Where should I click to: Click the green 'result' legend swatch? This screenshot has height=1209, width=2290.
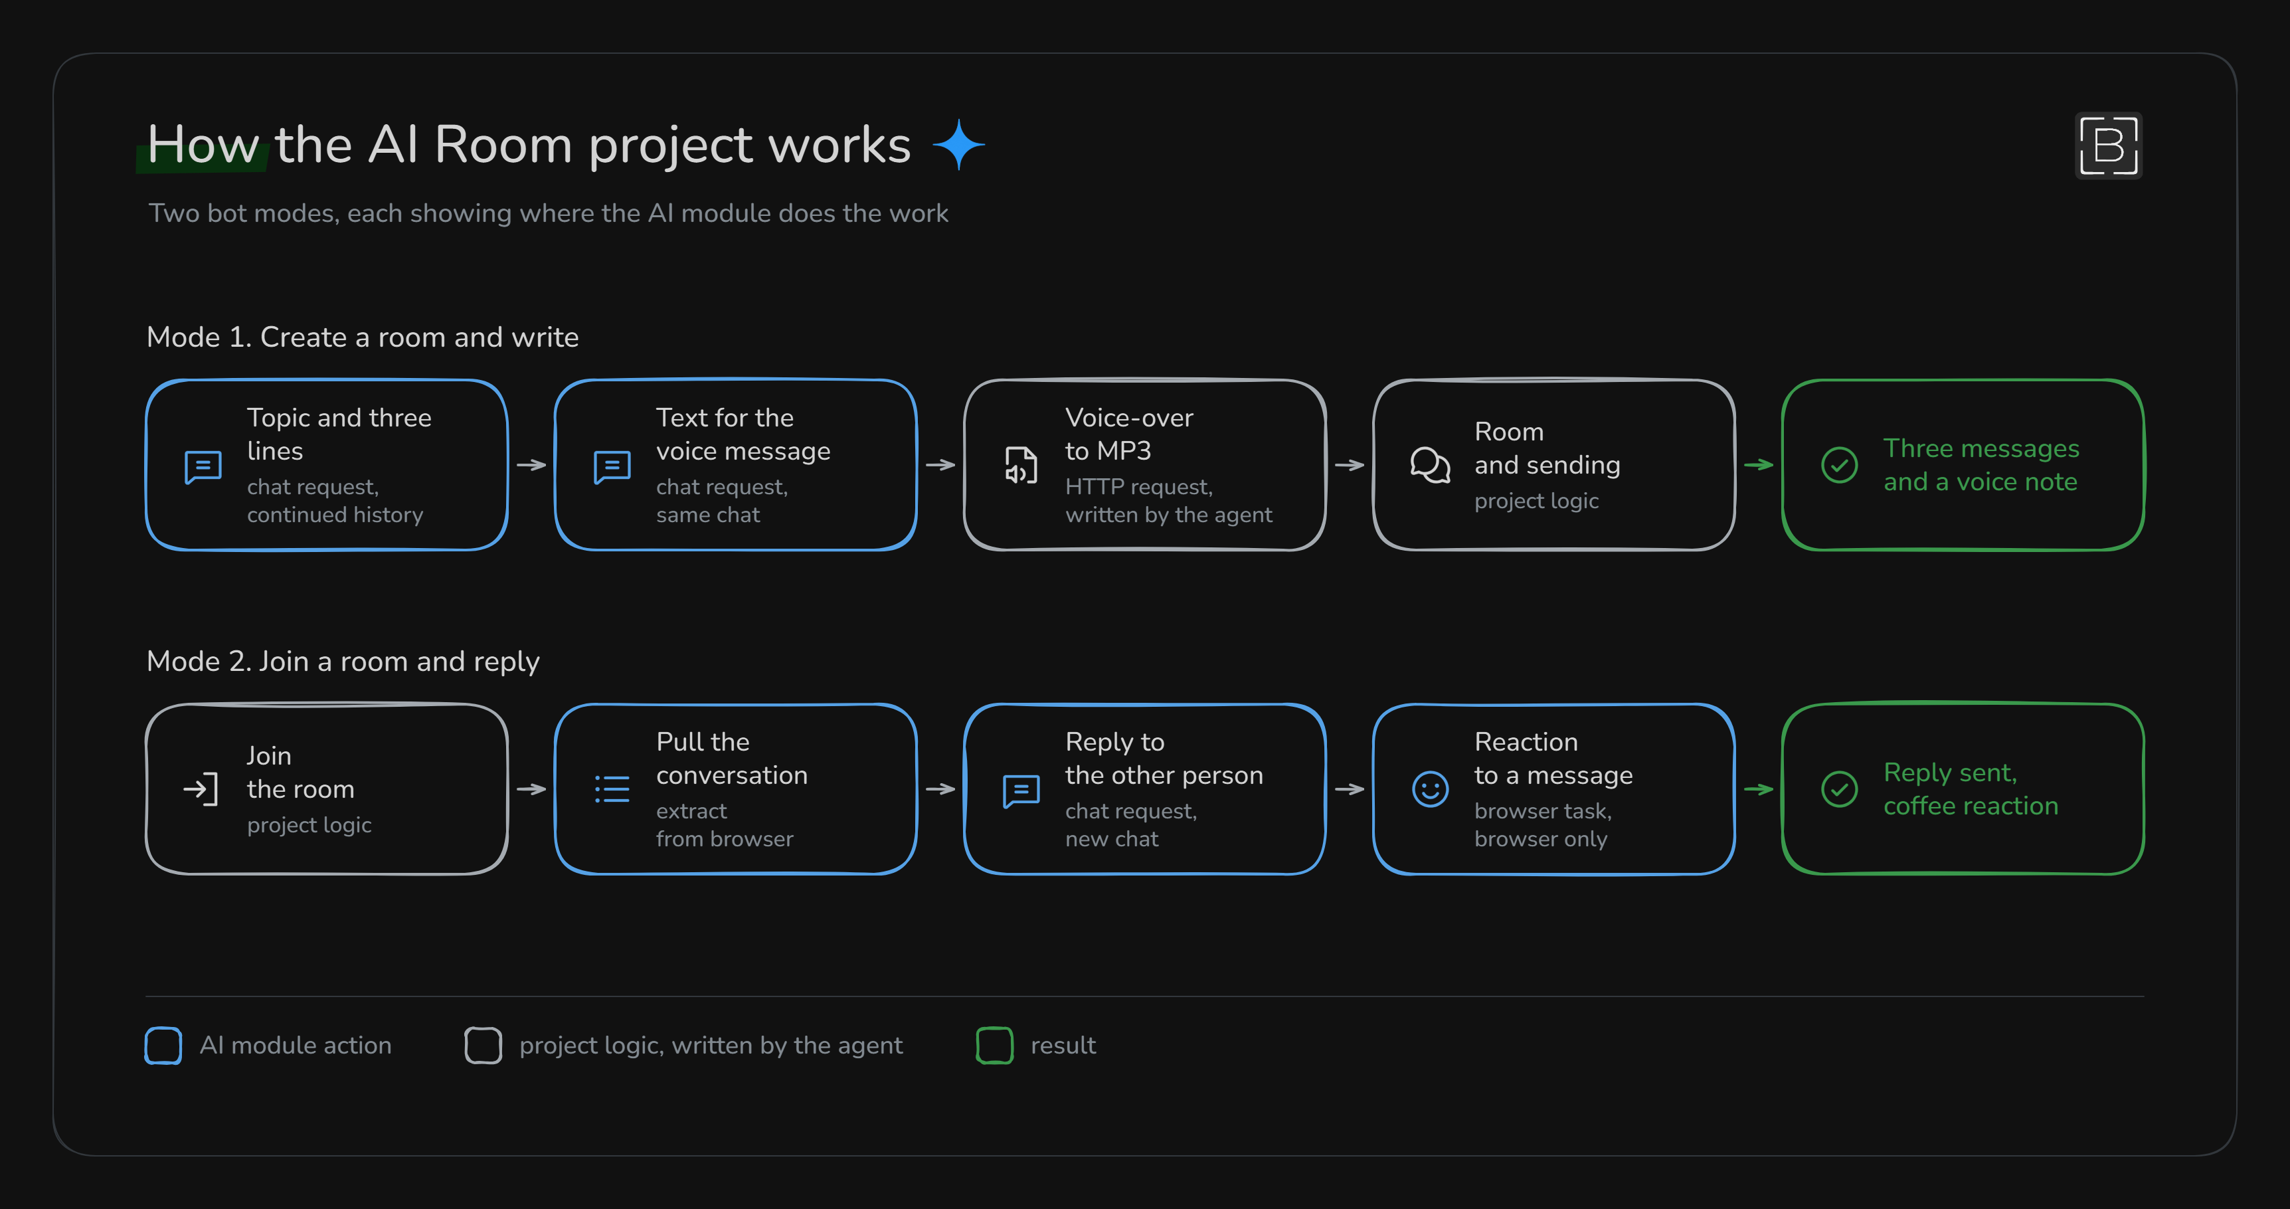(995, 1046)
